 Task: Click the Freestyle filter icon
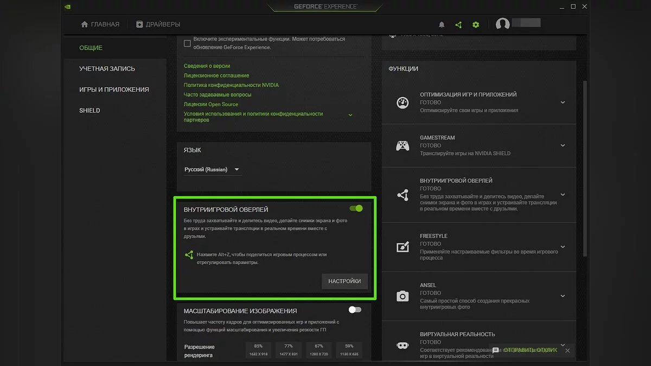[x=402, y=247]
